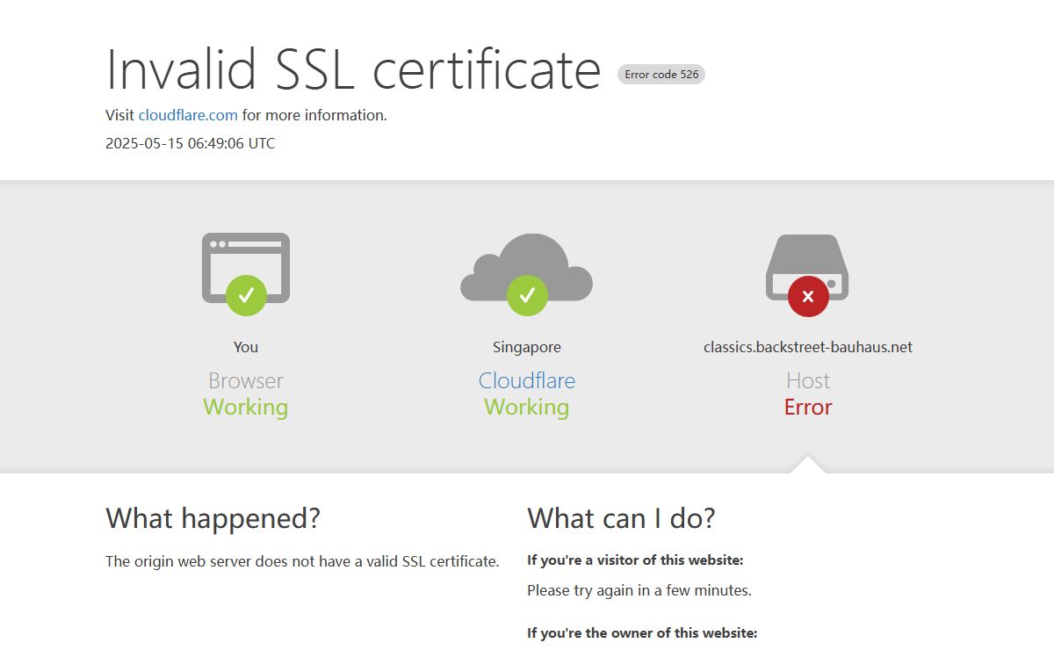The width and height of the screenshot is (1054, 650).
Task: Open the cloudflare.com link
Action: 188,115
